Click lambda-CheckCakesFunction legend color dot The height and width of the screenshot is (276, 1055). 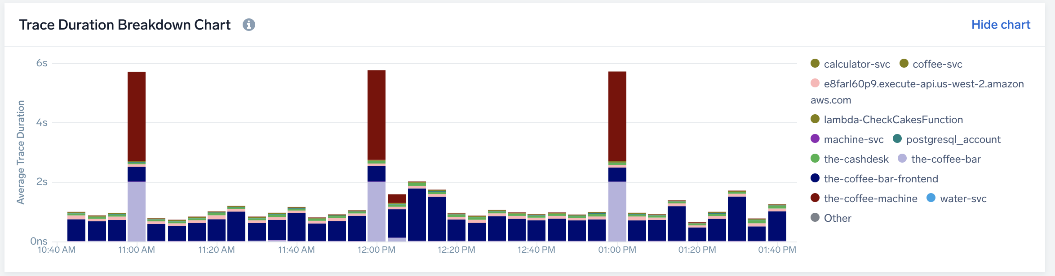pyautogui.click(x=815, y=119)
